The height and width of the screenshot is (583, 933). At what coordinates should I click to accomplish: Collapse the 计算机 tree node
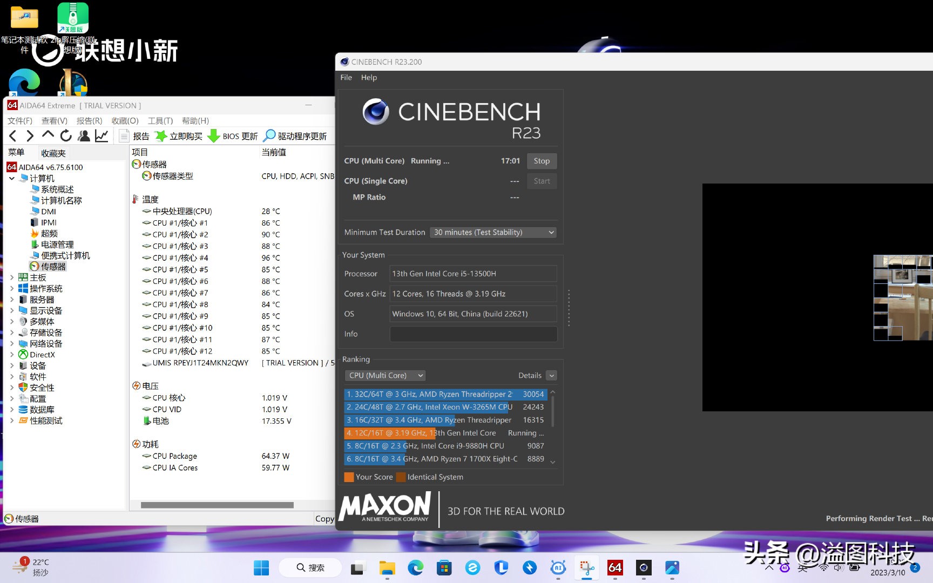click(x=12, y=178)
